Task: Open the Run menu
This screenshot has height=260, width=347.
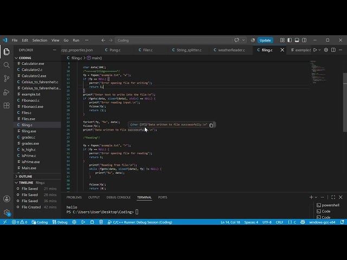Action: click(76, 40)
